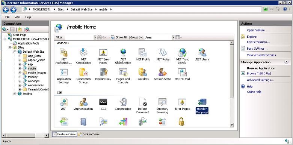
Task: Click the navigate Back arrow button
Action: pyautogui.click(x=6, y=9)
